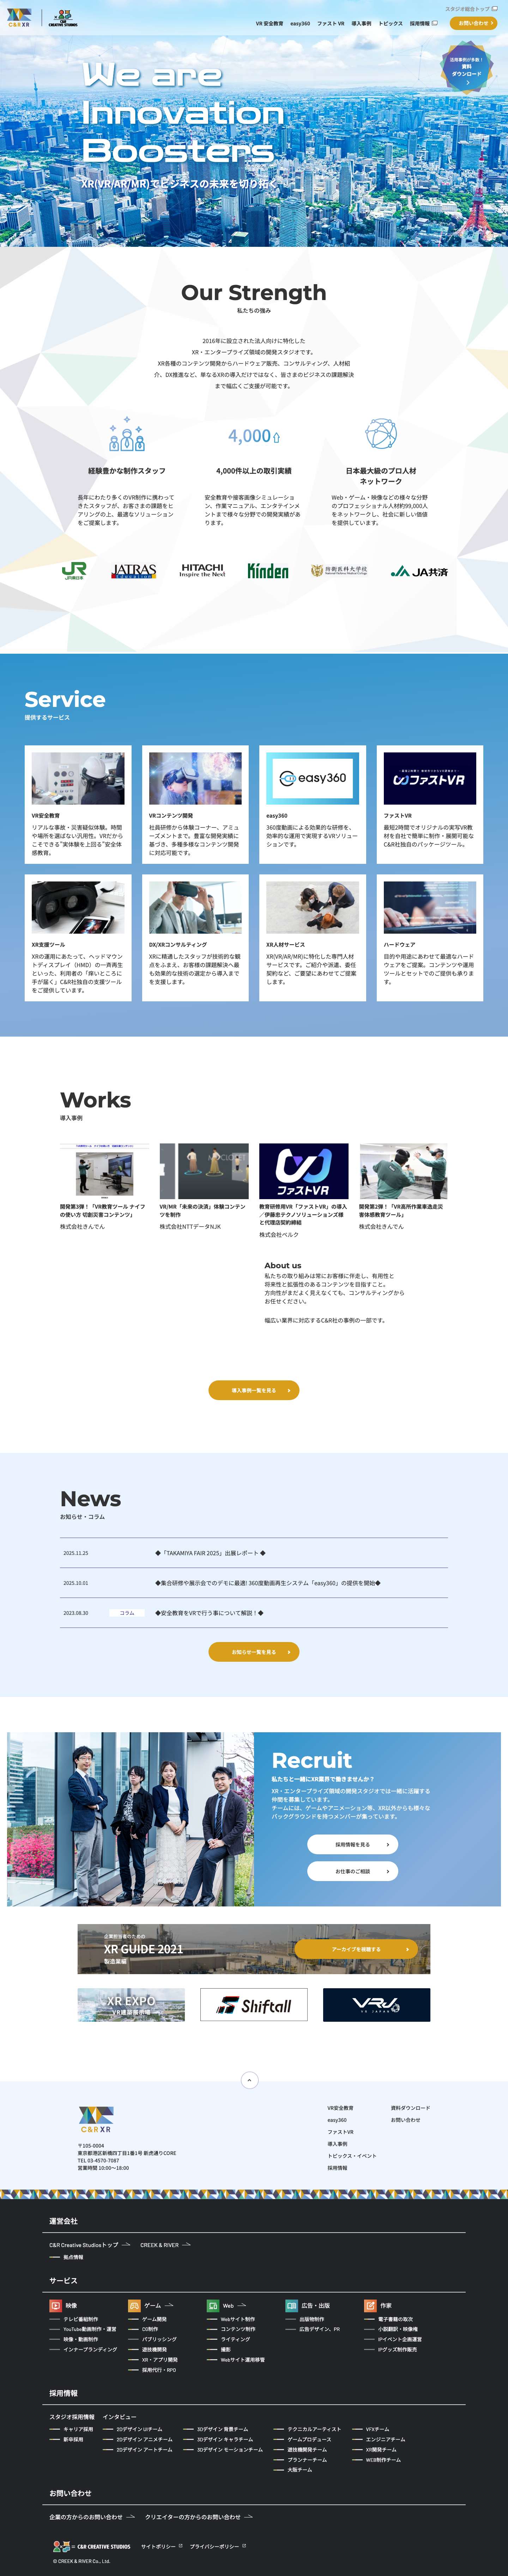Click the お問い合わせ button in header
Screen dimensions: 508x2576
(x=473, y=23)
